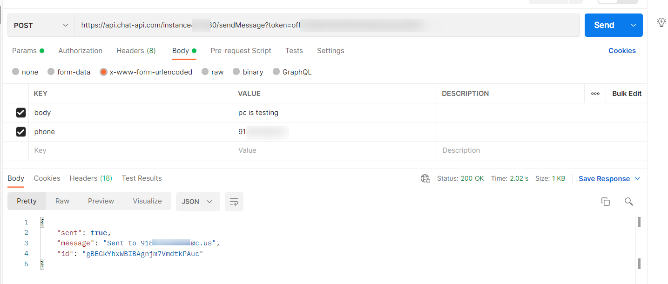Click the phone value starting with 91
This screenshot has height=284, width=668.
[x=335, y=132]
